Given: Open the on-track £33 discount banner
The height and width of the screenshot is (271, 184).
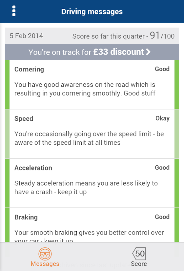Looking at the screenshot, I should pyautogui.click(x=90, y=52).
